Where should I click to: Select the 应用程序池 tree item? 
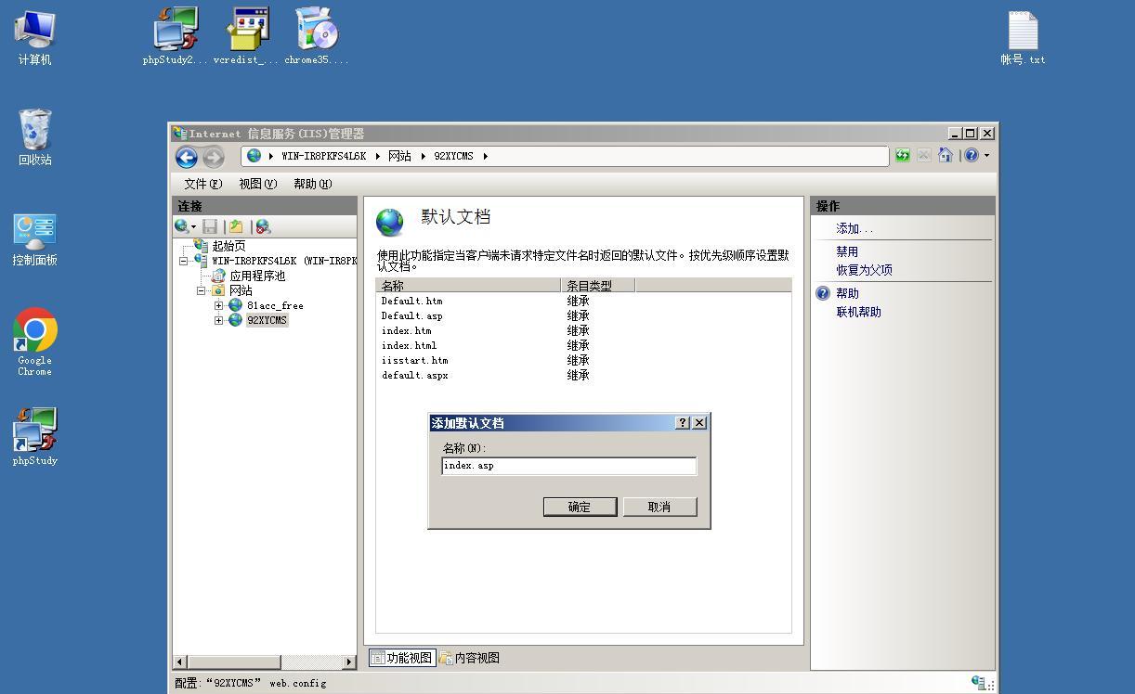pos(257,276)
